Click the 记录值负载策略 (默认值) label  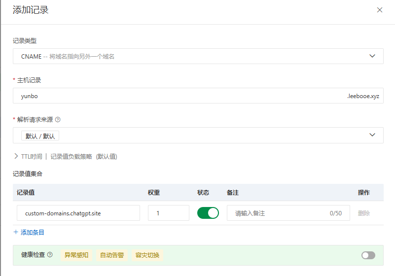click(x=84, y=157)
